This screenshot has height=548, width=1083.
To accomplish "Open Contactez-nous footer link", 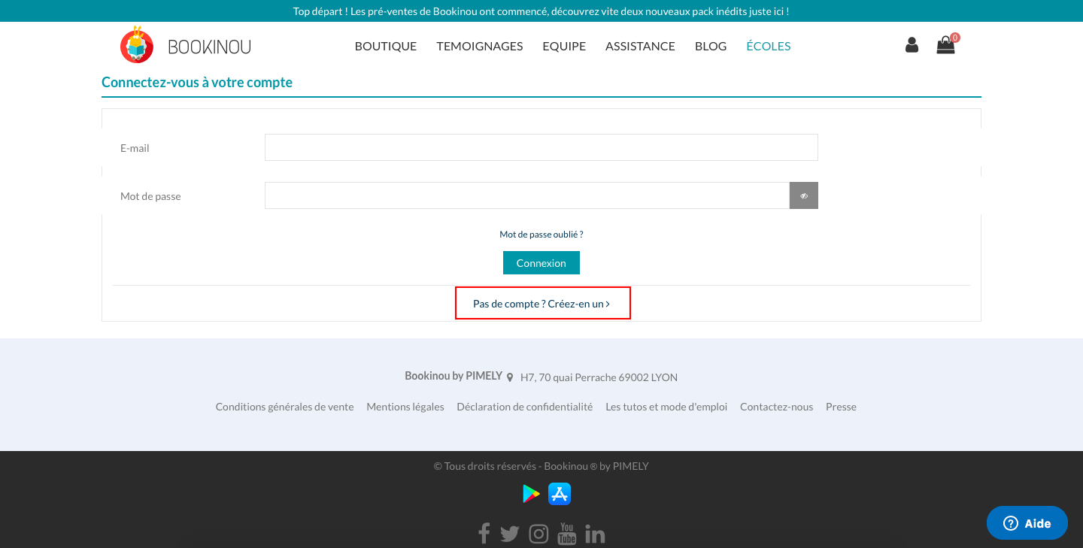I will [776, 407].
